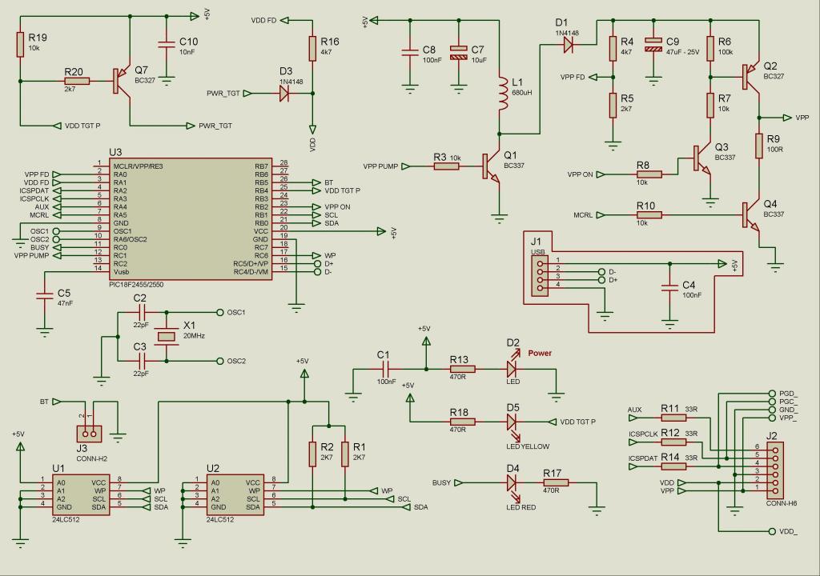Viewport: 820px width, 576px height.
Task: Click the VPP PUMP label at R3
Action: [380, 166]
